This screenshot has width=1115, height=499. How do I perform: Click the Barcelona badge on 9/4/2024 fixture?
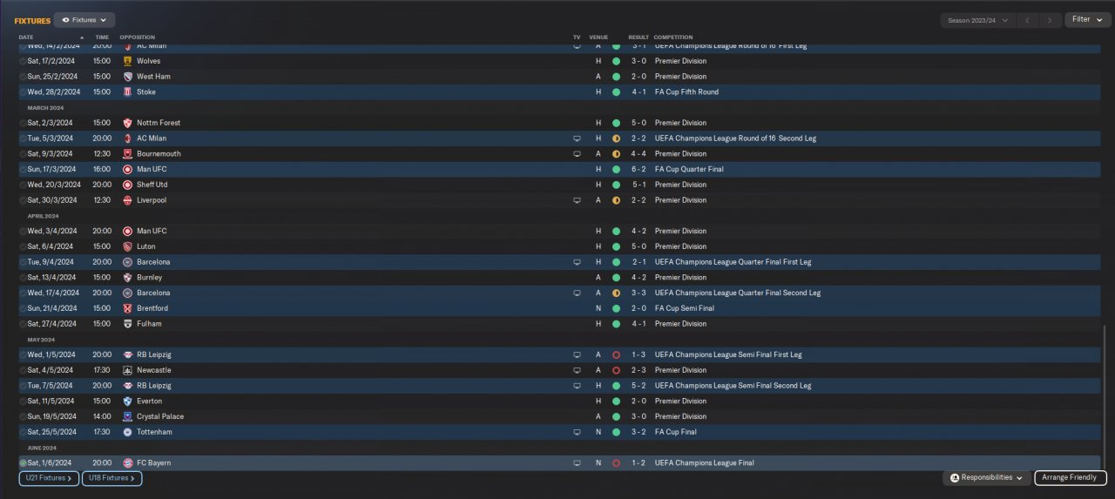[x=128, y=262]
